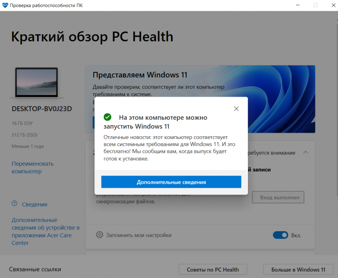Open the Сведения link in the sidebar
Image resolution: width=338 pixels, height=278 pixels.
[x=34, y=204]
